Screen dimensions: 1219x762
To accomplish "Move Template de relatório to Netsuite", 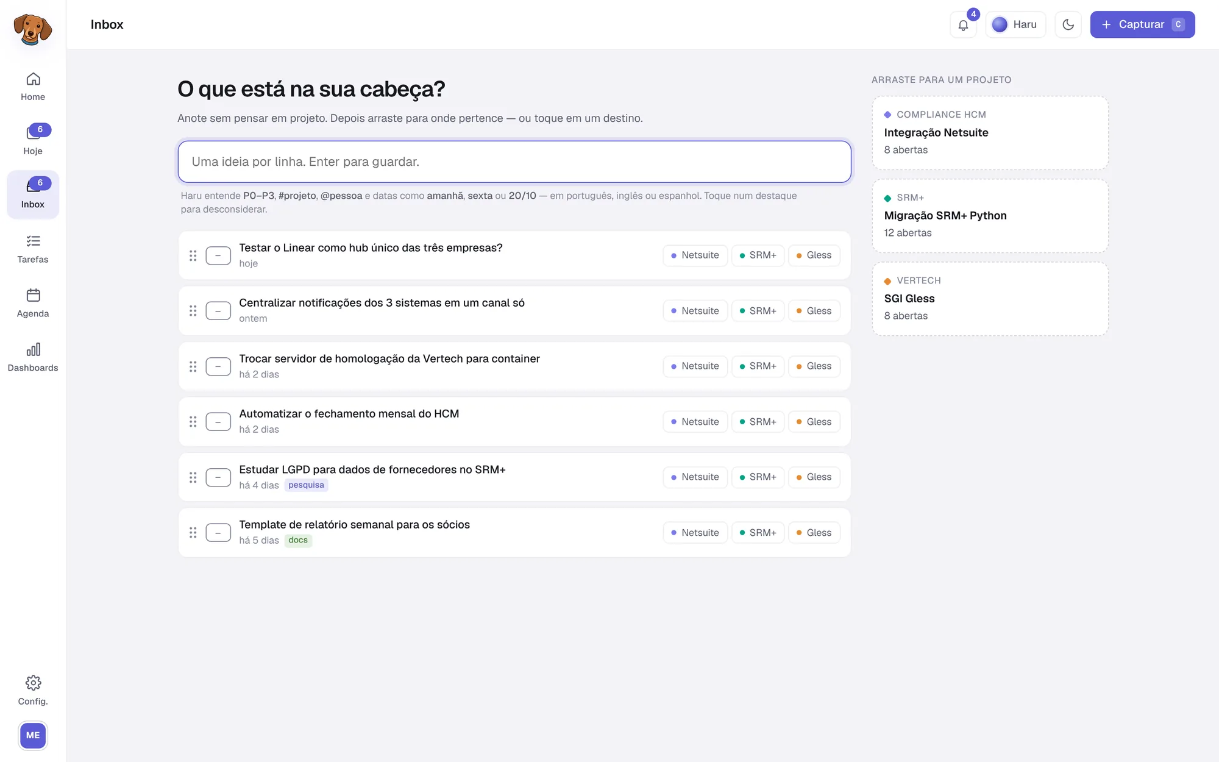I will point(695,533).
